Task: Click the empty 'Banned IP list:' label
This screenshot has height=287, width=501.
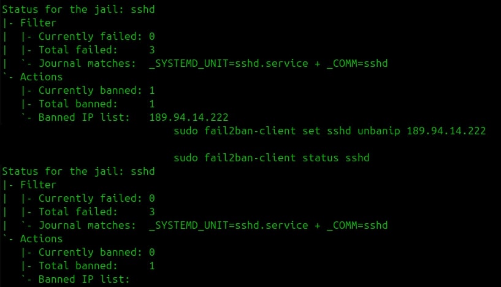Action: pyautogui.click(x=84, y=279)
